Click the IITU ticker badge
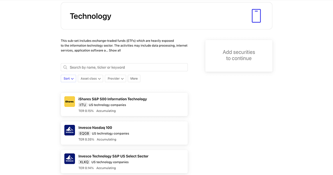 tap(83, 105)
